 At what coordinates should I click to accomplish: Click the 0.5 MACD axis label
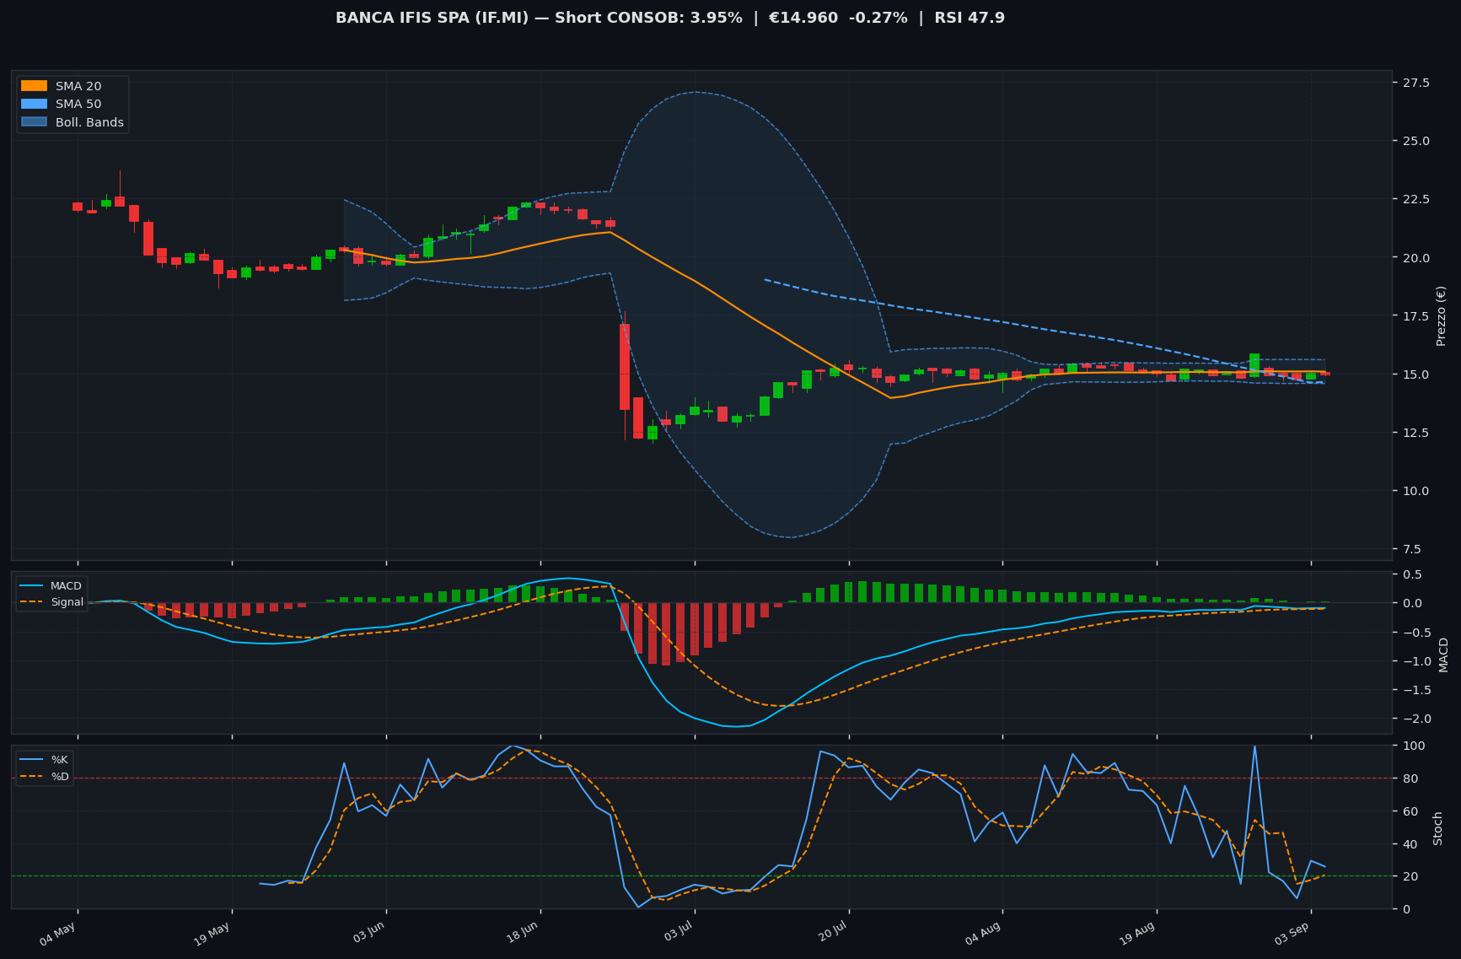pyautogui.click(x=1412, y=574)
